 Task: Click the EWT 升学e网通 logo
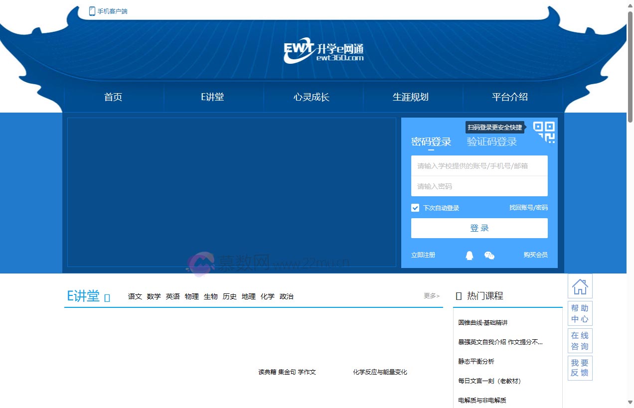coord(324,50)
